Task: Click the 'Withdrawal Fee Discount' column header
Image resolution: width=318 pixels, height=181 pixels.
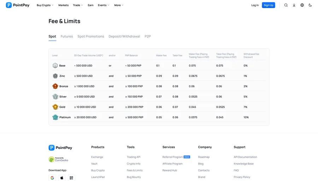Action: (251, 56)
